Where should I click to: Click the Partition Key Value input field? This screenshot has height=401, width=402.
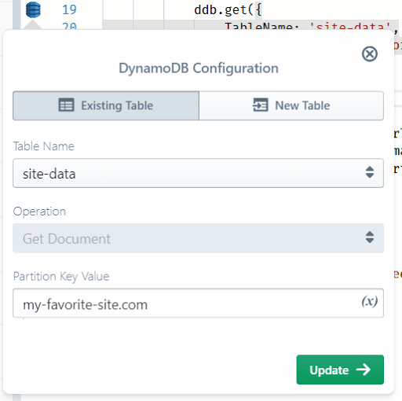(x=198, y=304)
